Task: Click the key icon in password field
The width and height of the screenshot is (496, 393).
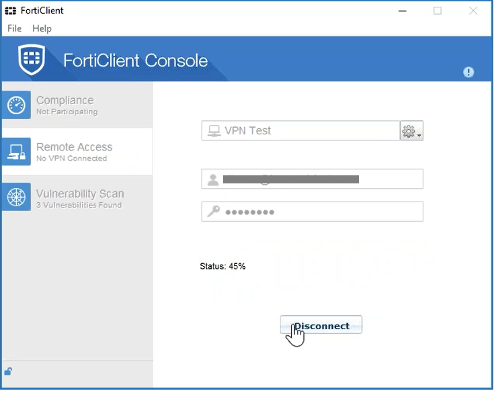Action: tap(213, 212)
